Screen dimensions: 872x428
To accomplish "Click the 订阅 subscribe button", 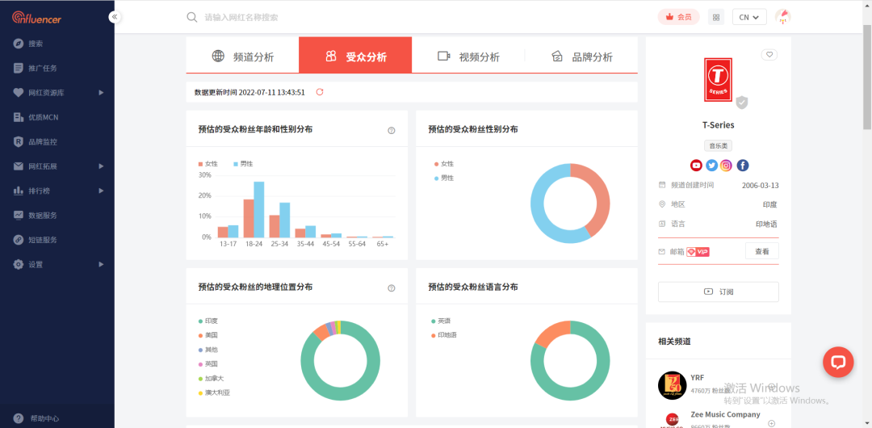I will point(718,292).
